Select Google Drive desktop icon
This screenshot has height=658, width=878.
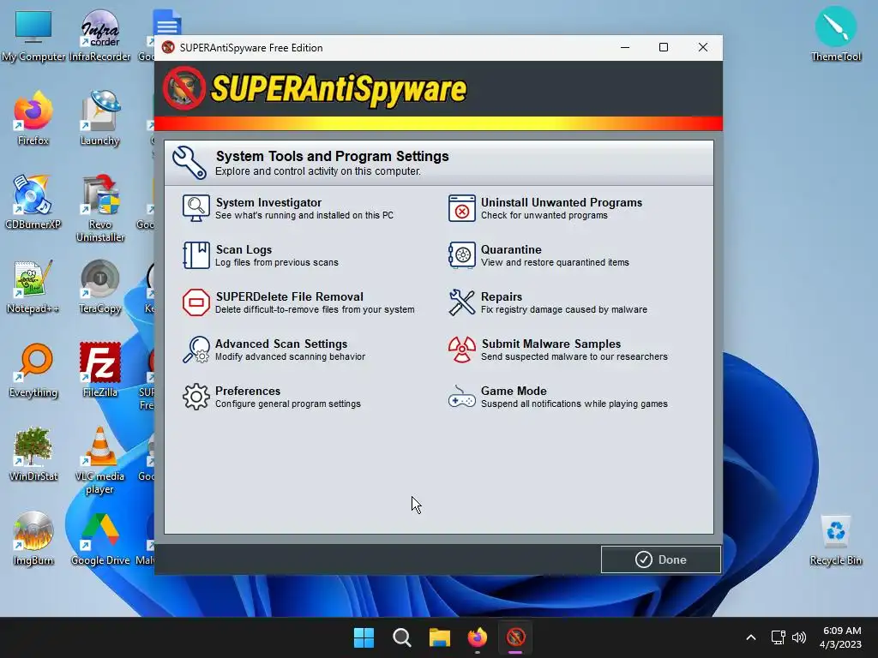coord(99,538)
